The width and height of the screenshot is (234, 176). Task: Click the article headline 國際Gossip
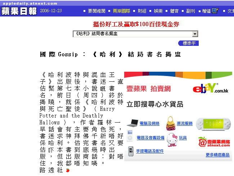coord(111,54)
